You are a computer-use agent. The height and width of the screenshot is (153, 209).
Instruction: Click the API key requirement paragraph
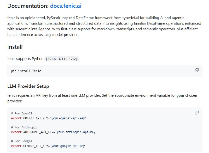[x=102, y=98]
